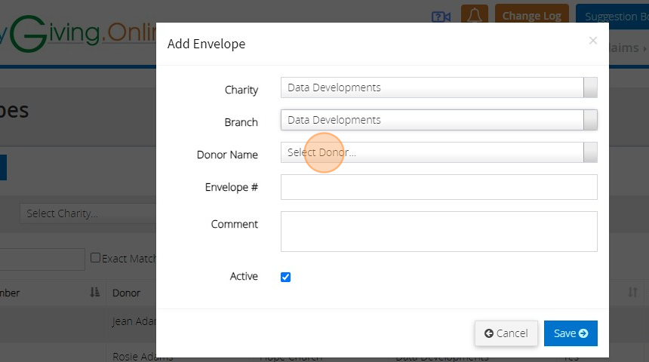Click the Envelope # input field
649x362 pixels.
438,187
